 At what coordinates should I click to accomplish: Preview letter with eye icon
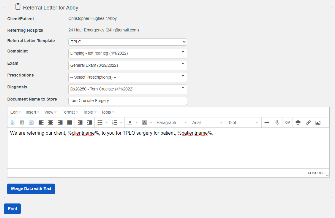[287, 123]
